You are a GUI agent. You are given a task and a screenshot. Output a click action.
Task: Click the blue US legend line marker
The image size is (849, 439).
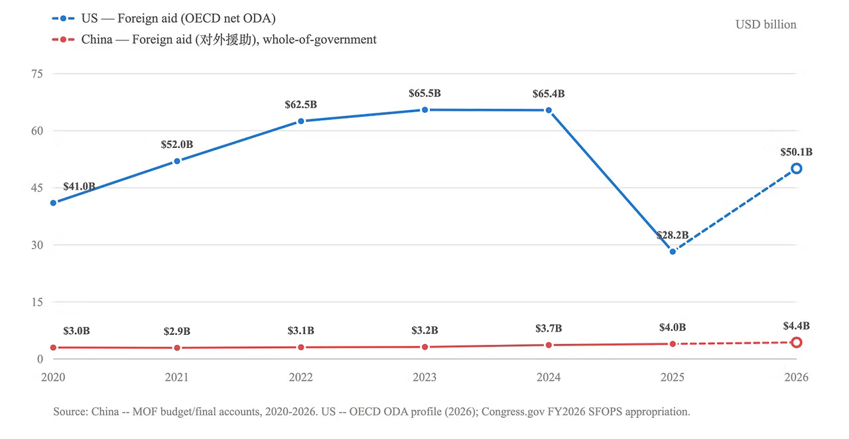(63, 19)
